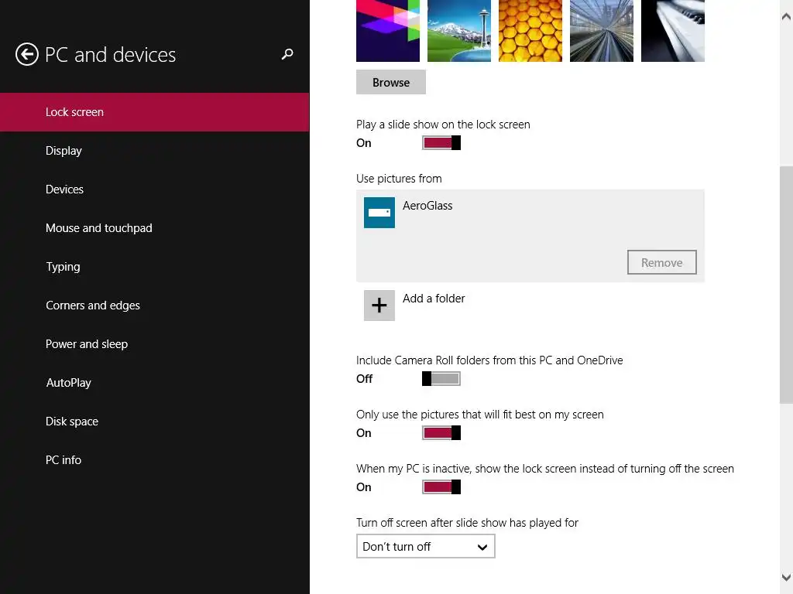
Task: Go back using the back arrow icon
Action: 27,54
